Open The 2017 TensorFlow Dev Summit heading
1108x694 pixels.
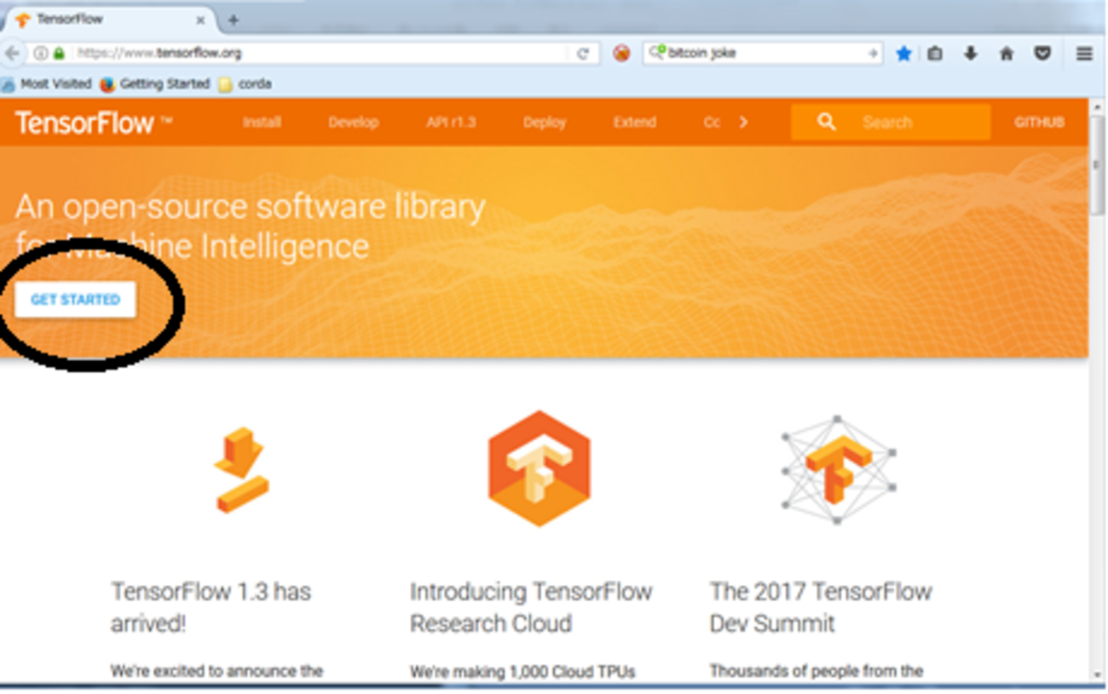pos(821,607)
